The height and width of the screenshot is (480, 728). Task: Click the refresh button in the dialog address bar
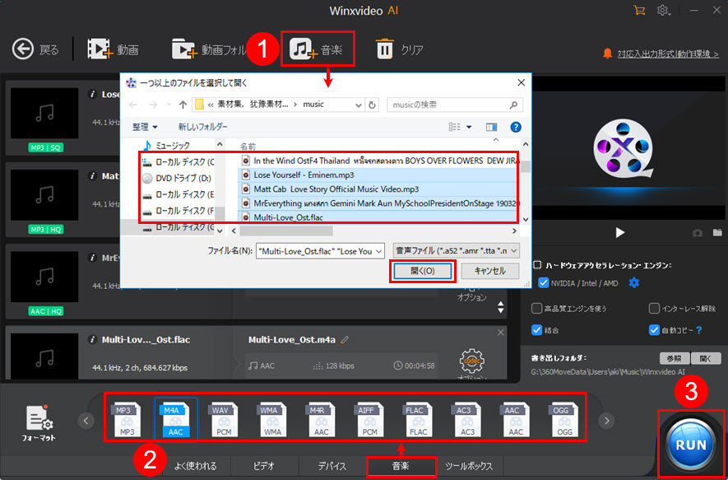(x=372, y=105)
